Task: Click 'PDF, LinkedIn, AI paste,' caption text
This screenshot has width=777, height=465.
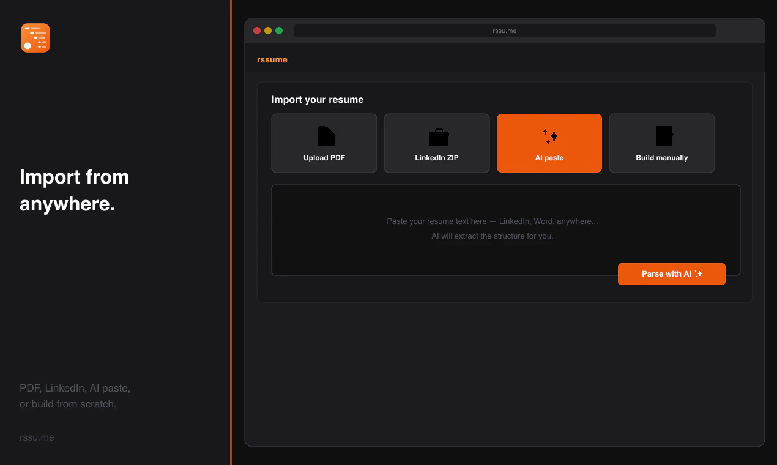Action: [x=75, y=388]
